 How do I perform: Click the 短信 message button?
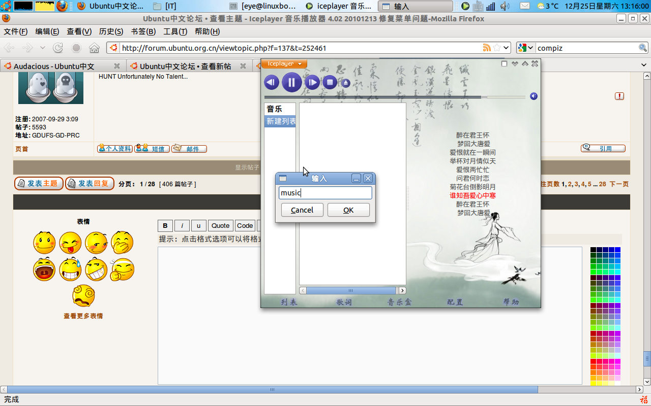coord(152,149)
